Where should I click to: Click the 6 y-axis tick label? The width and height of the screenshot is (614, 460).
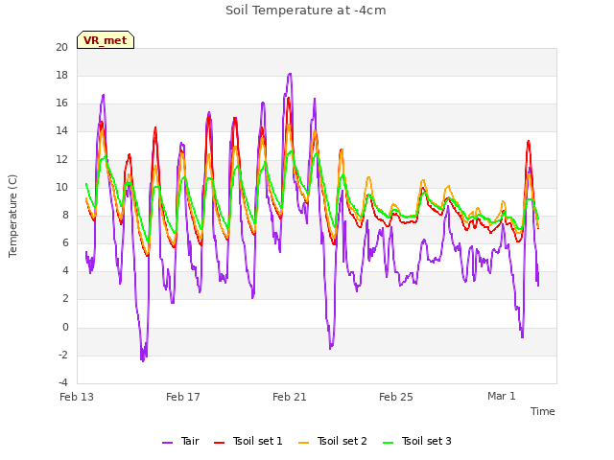pos(65,242)
